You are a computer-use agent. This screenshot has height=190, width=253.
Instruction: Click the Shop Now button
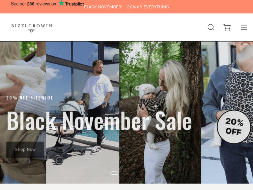pos(25,150)
